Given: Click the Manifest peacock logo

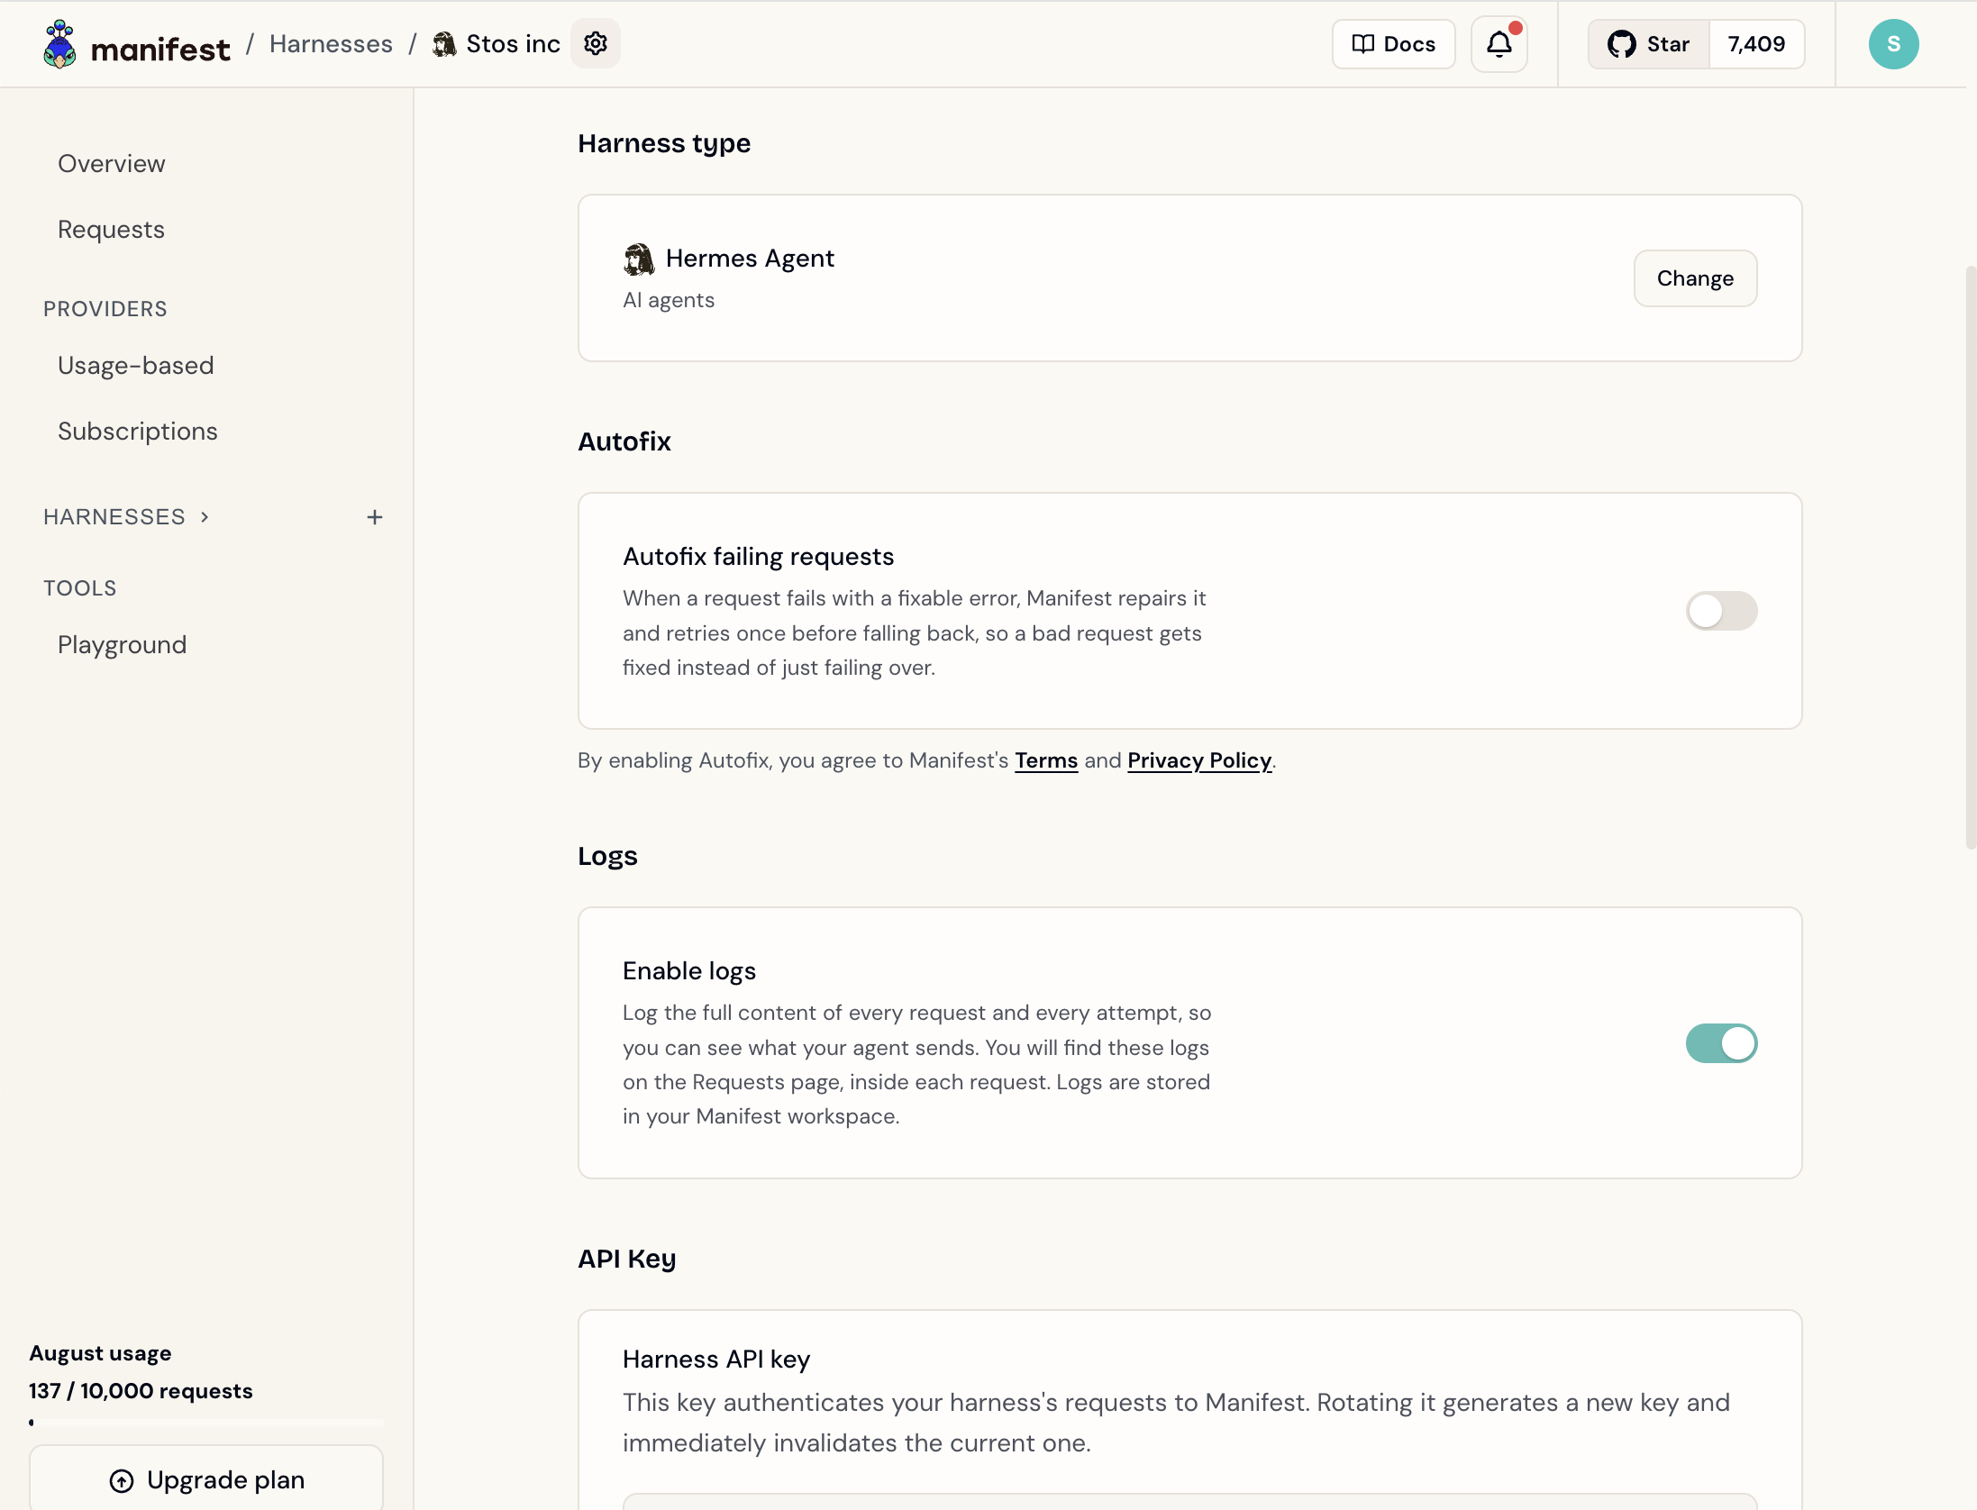Looking at the screenshot, I should [x=60, y=44].
